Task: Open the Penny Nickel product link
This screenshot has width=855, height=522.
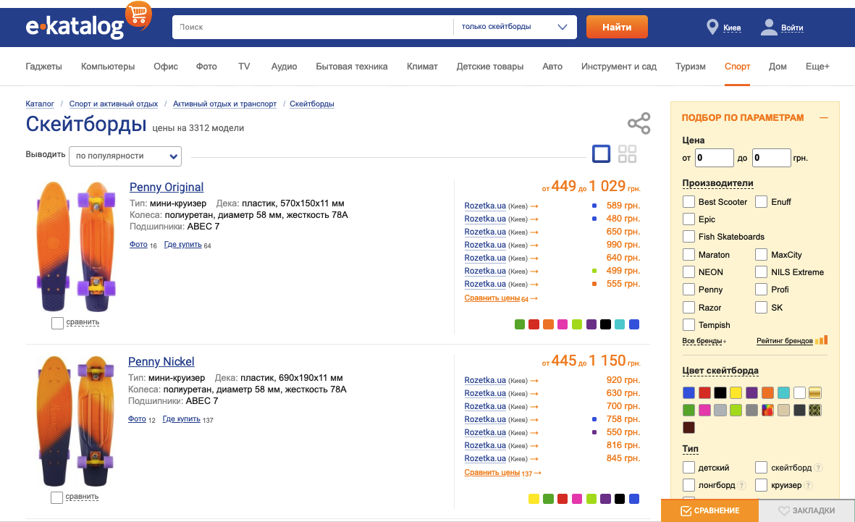Action: (161, 362)
